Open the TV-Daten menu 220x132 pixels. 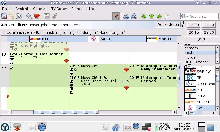tap(59, 9)
